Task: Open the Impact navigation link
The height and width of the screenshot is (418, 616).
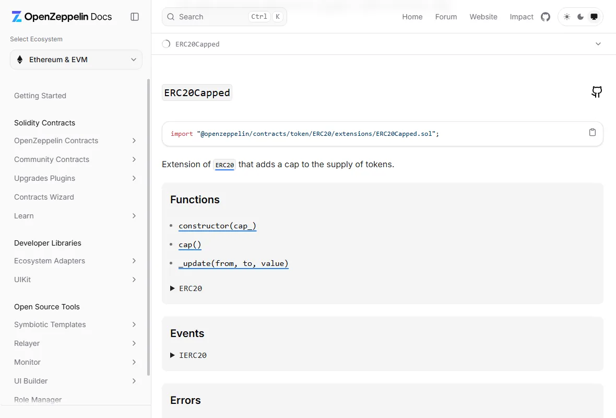Action: click(x=522, y=17)
